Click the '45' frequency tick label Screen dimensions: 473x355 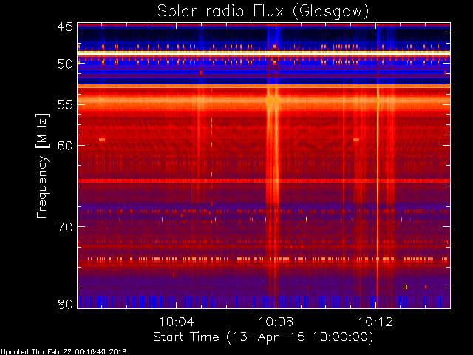tap(65, 27)
